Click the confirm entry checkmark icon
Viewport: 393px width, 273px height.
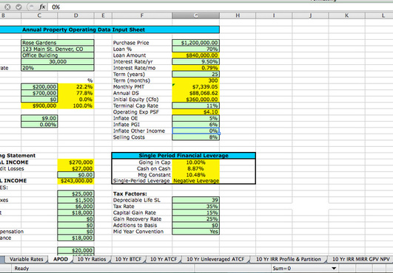point(19,7)
